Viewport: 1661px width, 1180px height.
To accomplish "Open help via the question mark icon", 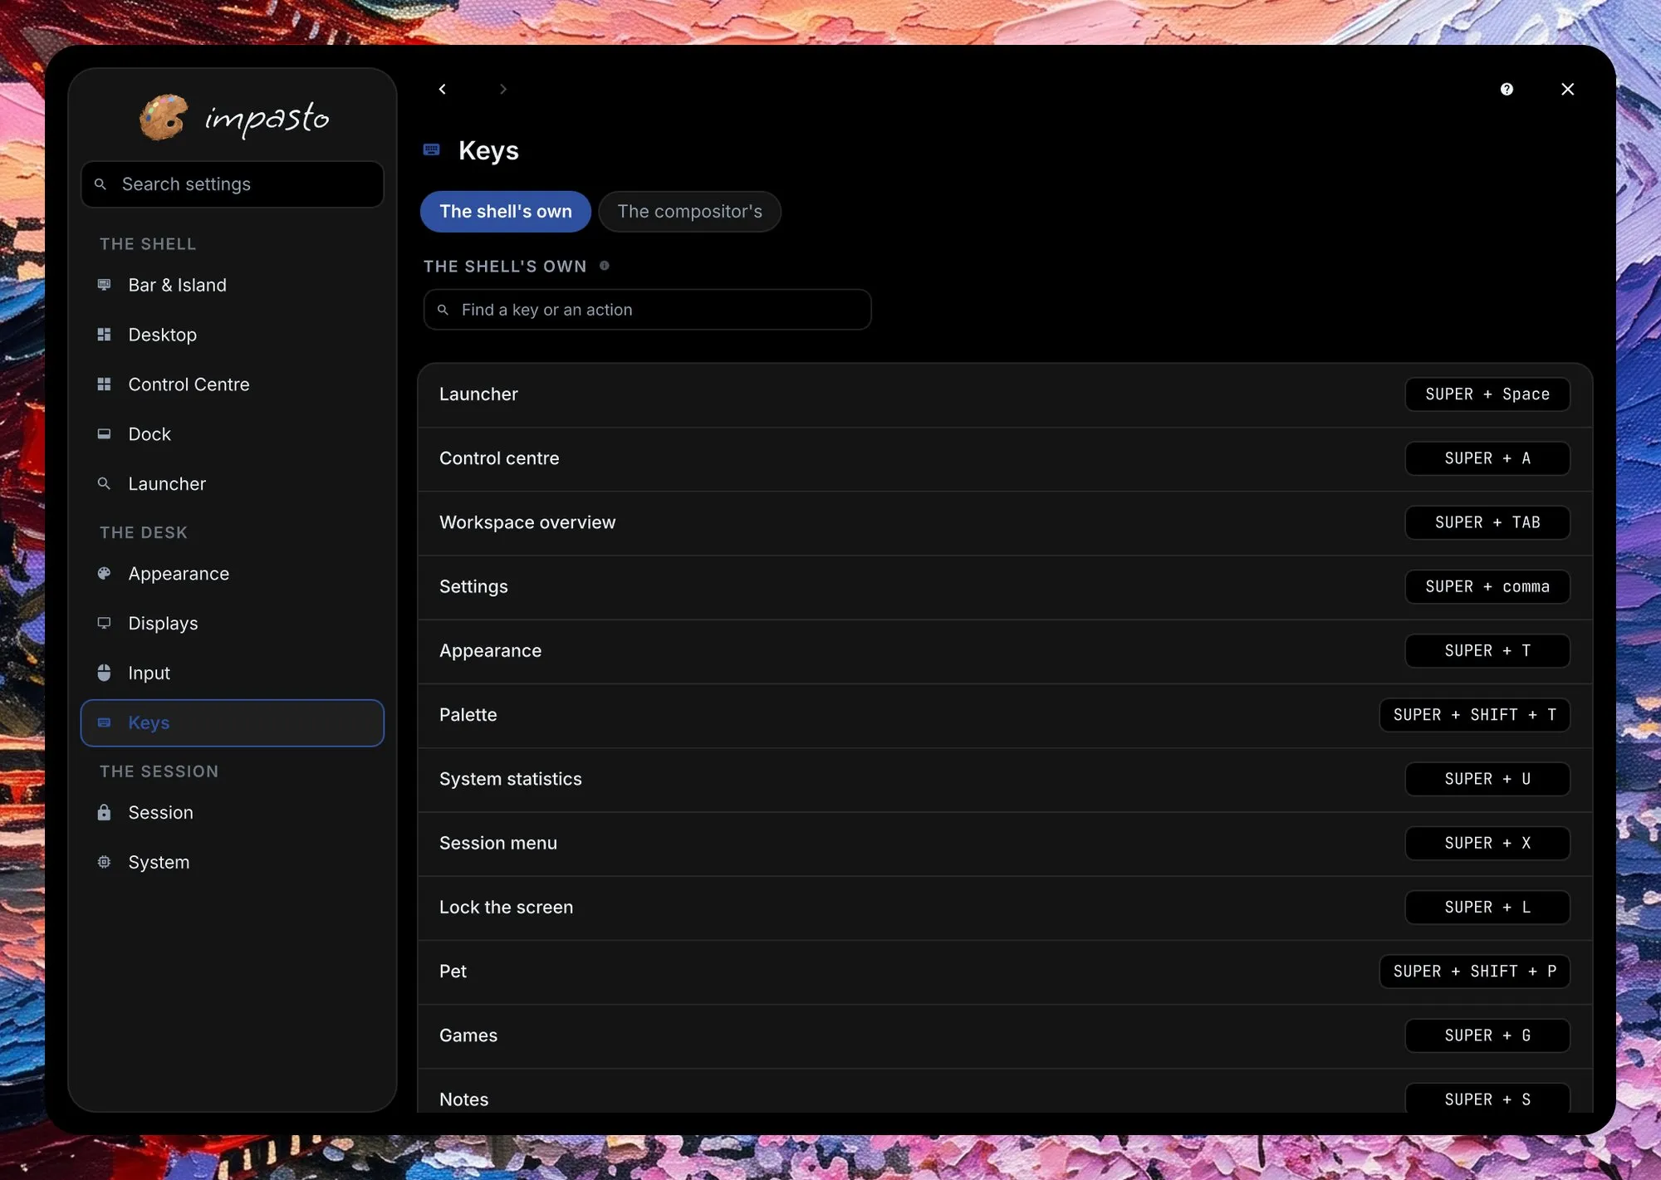I will tap(1507, 89).
